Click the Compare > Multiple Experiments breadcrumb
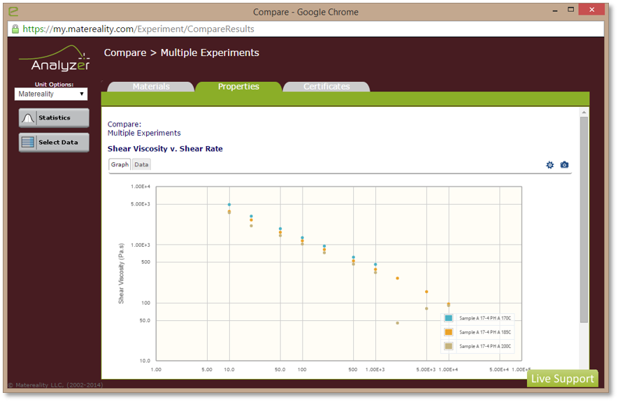The height and width of the screenshot is (402, 618). 182,53
